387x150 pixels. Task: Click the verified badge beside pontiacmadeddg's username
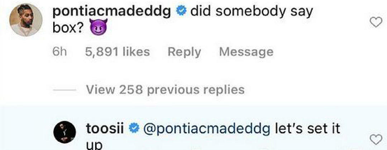click(x=182, y=12)
